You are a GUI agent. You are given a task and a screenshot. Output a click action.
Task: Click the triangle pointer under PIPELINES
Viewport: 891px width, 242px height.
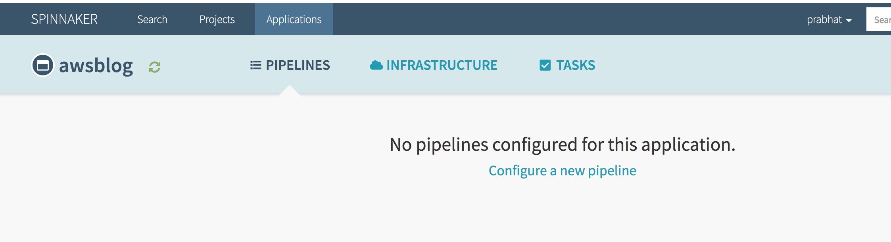coord(290,90)
